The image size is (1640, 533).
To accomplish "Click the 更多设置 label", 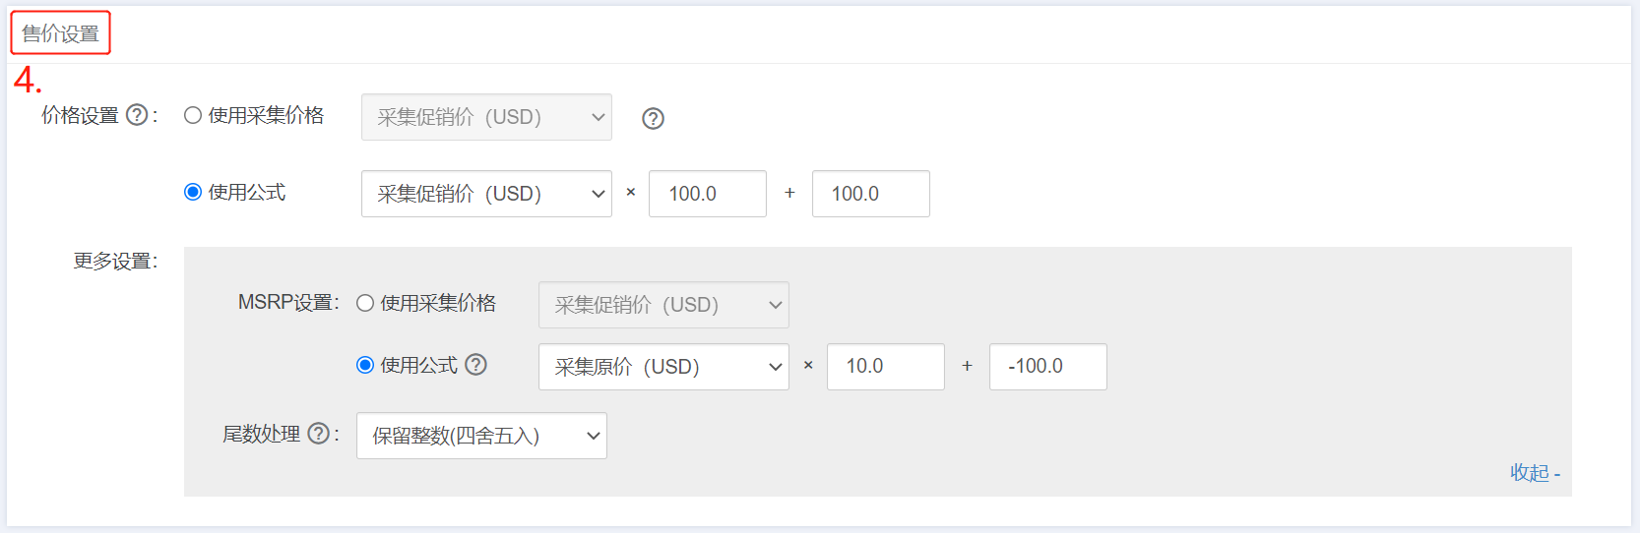I will (115, 261).
